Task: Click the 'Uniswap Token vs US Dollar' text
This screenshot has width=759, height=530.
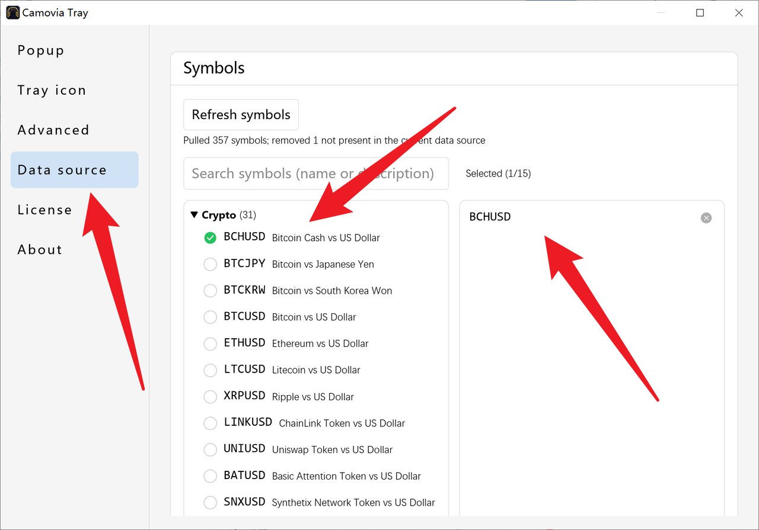Action: click(x=332, y=449)
